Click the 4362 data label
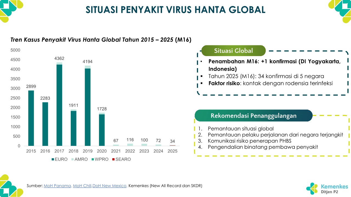Screen dimensions: 351x197 (59, 58)
